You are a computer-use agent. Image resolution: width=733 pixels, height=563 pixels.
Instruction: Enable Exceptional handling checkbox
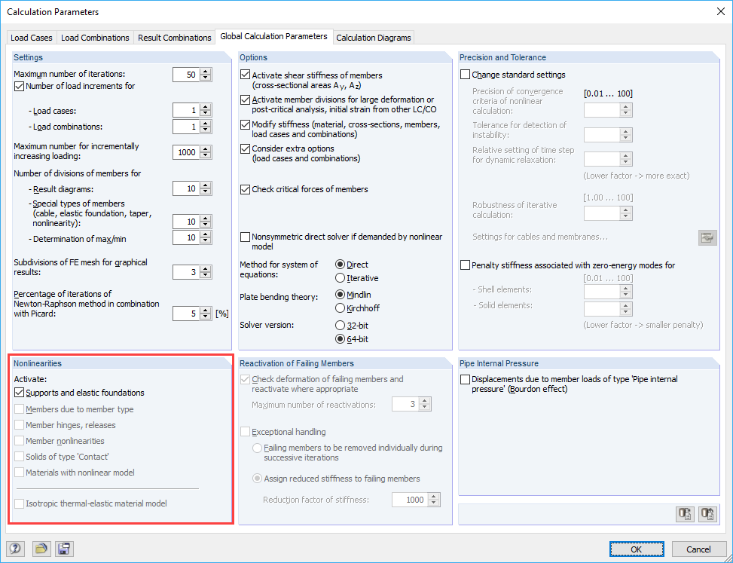pos(245,432)
